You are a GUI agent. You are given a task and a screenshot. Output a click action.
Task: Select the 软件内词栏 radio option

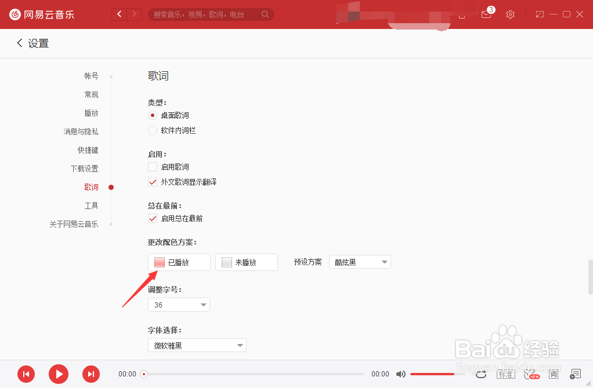[152, 130]
